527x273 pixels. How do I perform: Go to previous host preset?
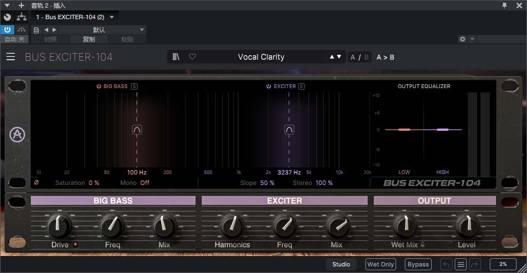[x=47, y=30]
